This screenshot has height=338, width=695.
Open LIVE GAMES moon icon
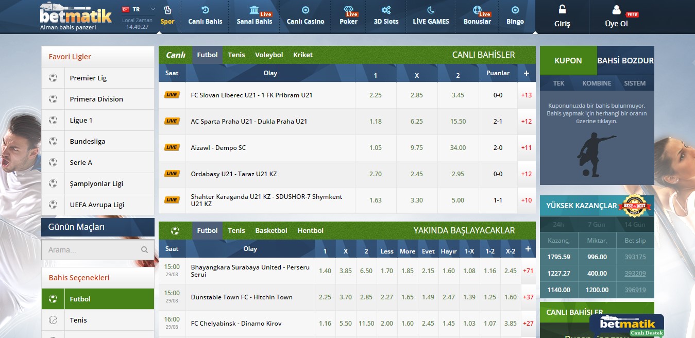pyautogui.click(x=431, y=10)
